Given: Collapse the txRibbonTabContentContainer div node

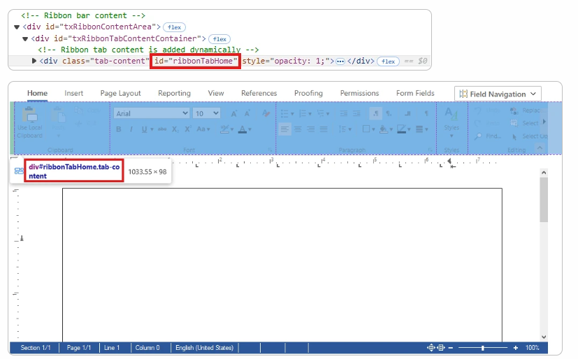Looking at the screenshot, I should point(25,38).
